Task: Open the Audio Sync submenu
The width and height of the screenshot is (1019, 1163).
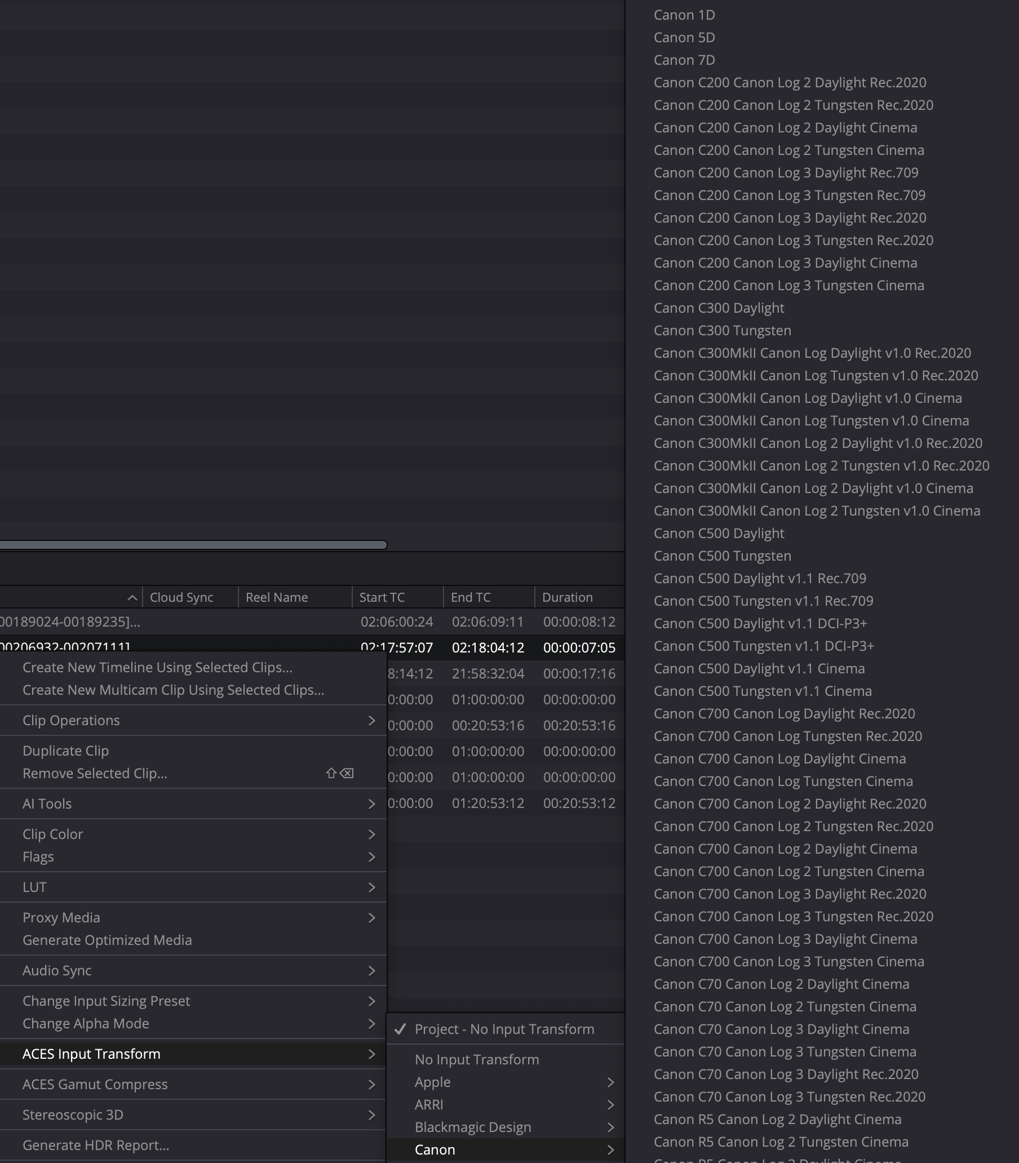Action: (193, 970)
